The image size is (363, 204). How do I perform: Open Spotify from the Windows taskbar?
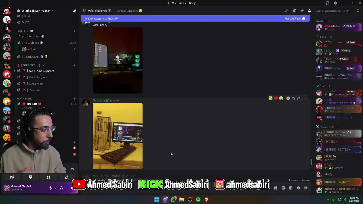coord(198,199)
